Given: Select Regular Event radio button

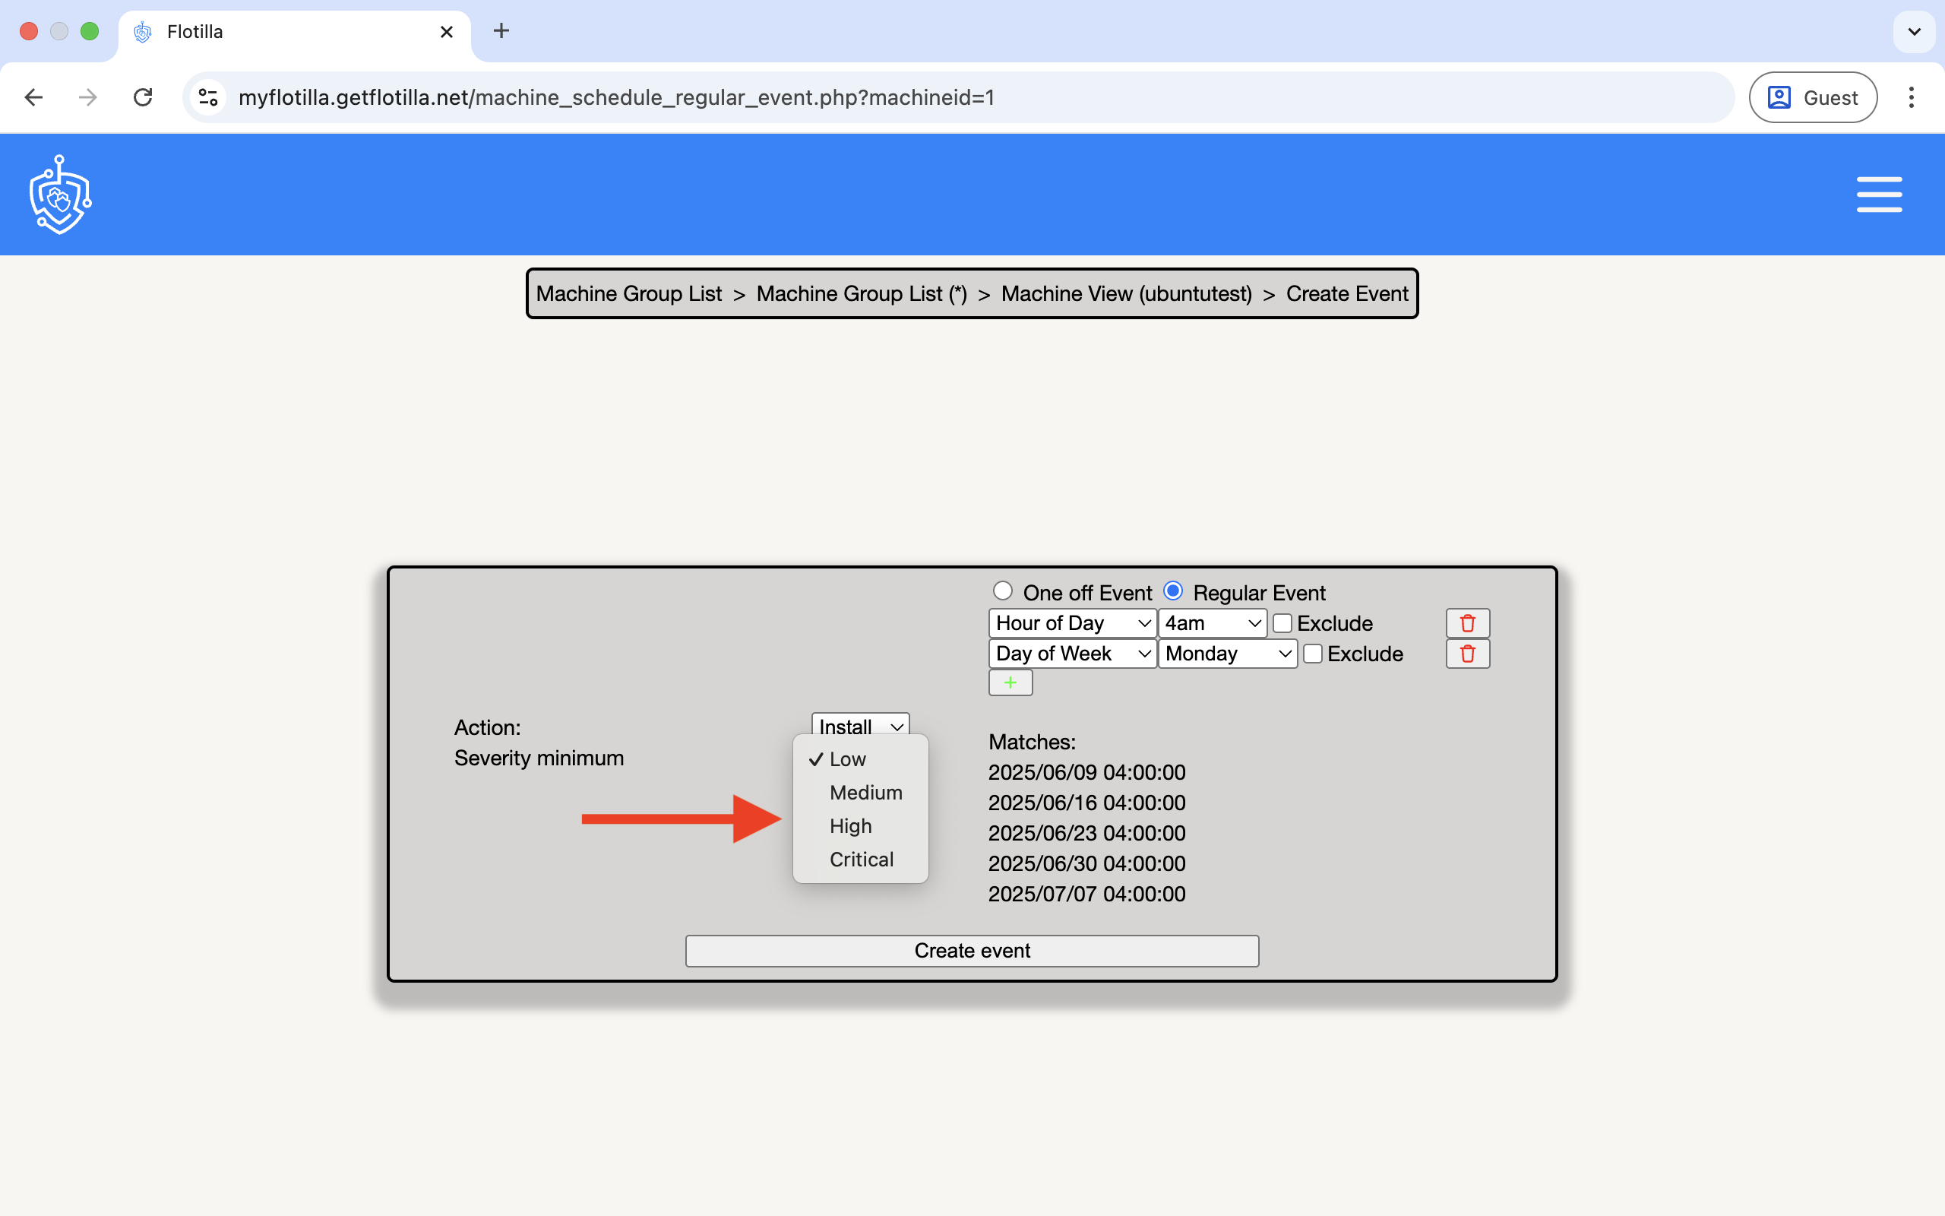Looking at the screenshot, I should coord(1172,591).
